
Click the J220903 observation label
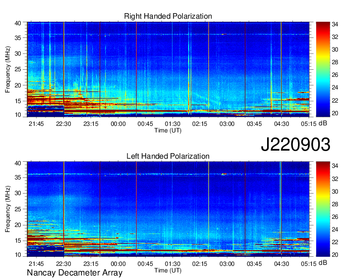tap(295, 144)
